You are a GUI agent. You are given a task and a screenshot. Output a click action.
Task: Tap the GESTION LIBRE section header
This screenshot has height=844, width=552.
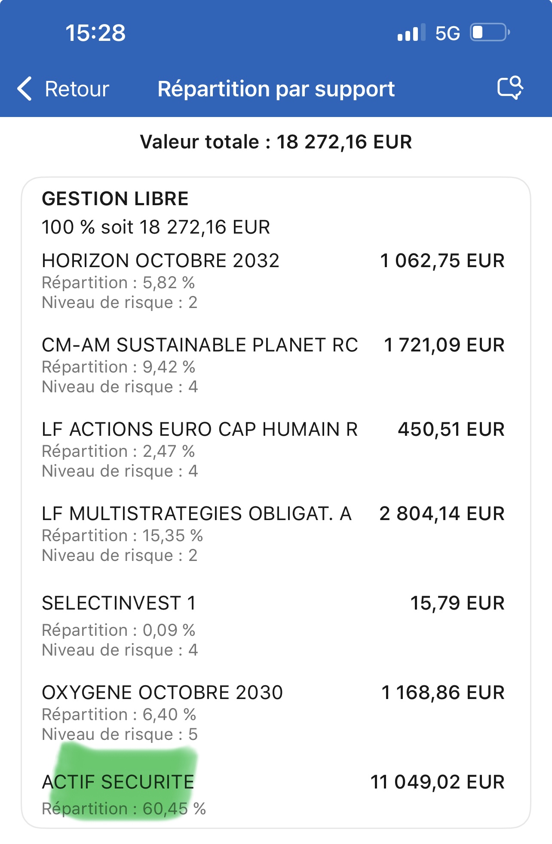coord(115,199)
